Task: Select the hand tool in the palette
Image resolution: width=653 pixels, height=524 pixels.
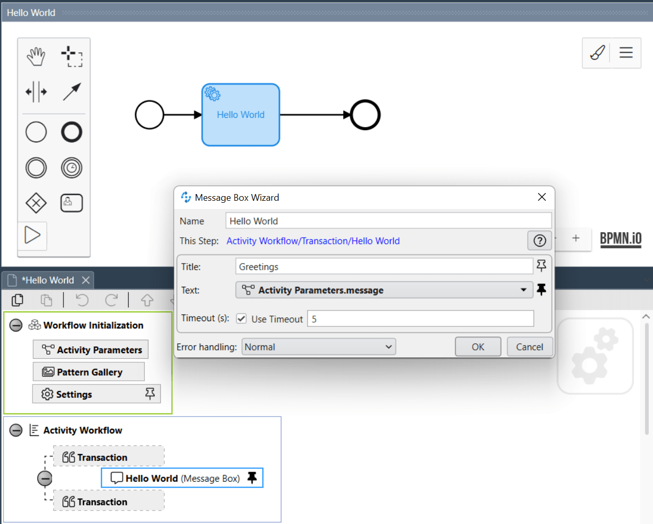Action: 36,57
